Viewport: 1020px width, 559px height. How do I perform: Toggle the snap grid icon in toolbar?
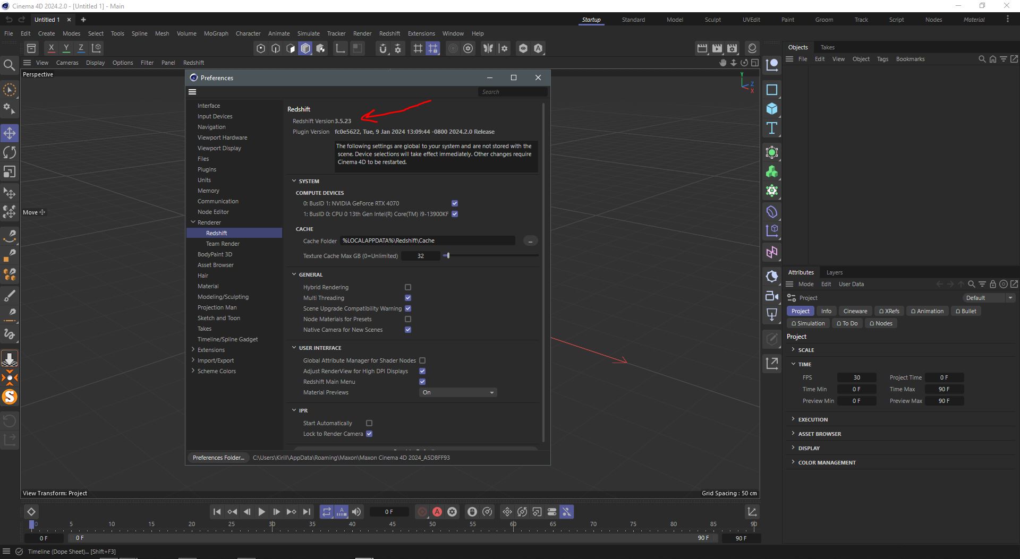pyautogui.click(x=433, y=48)
